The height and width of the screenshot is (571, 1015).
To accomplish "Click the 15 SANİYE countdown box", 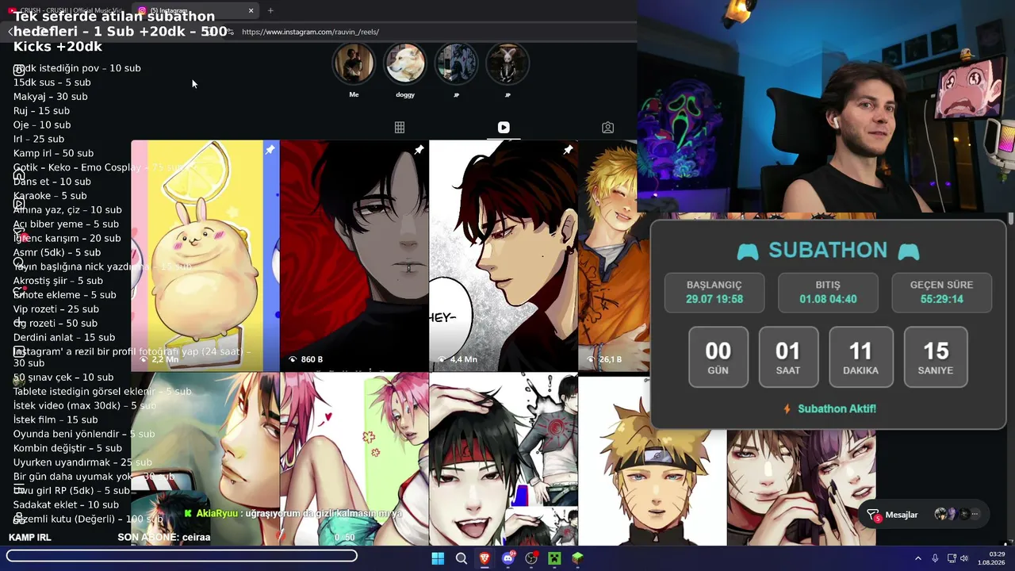I will click(936, 357).
